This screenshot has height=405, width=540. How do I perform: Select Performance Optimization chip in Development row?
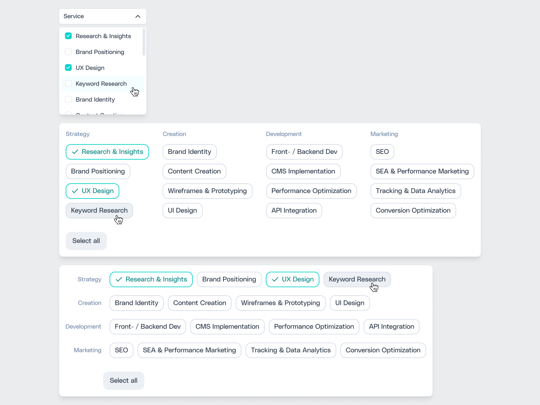coord(314,327)
